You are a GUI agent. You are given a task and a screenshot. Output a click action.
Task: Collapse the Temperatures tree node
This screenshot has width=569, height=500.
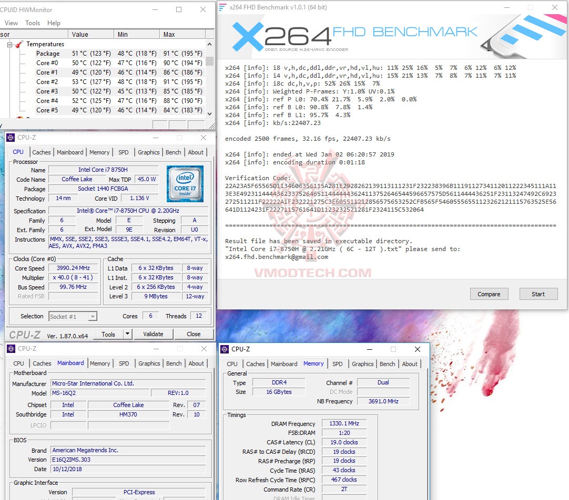10,45
